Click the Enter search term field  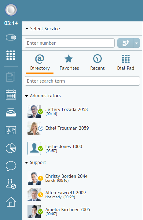pos(82,81)
